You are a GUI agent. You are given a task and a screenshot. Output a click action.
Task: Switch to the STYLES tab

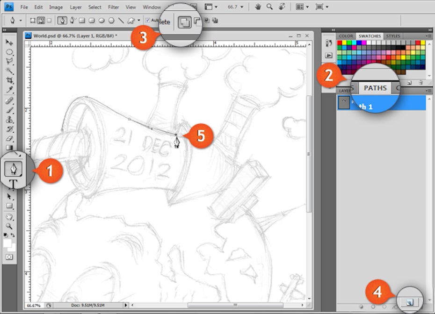point(393,36)
